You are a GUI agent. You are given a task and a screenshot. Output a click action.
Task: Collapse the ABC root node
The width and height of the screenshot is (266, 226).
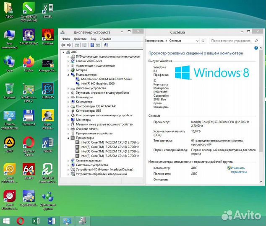(63, 52)
